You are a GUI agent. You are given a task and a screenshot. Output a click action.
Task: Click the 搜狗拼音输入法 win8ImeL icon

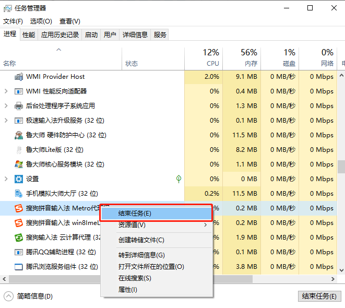19,223
